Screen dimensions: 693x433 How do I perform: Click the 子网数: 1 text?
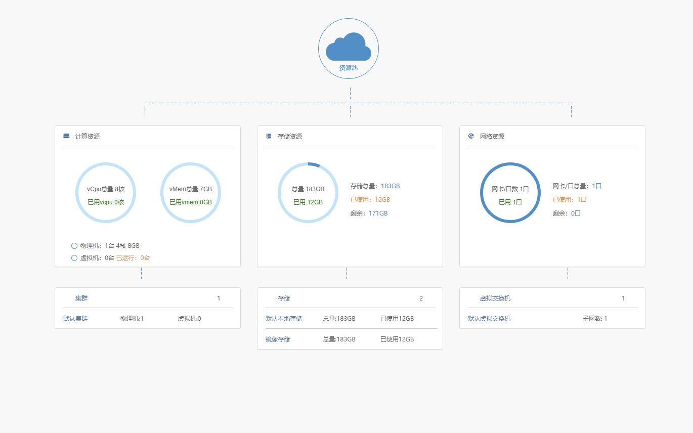595,319
